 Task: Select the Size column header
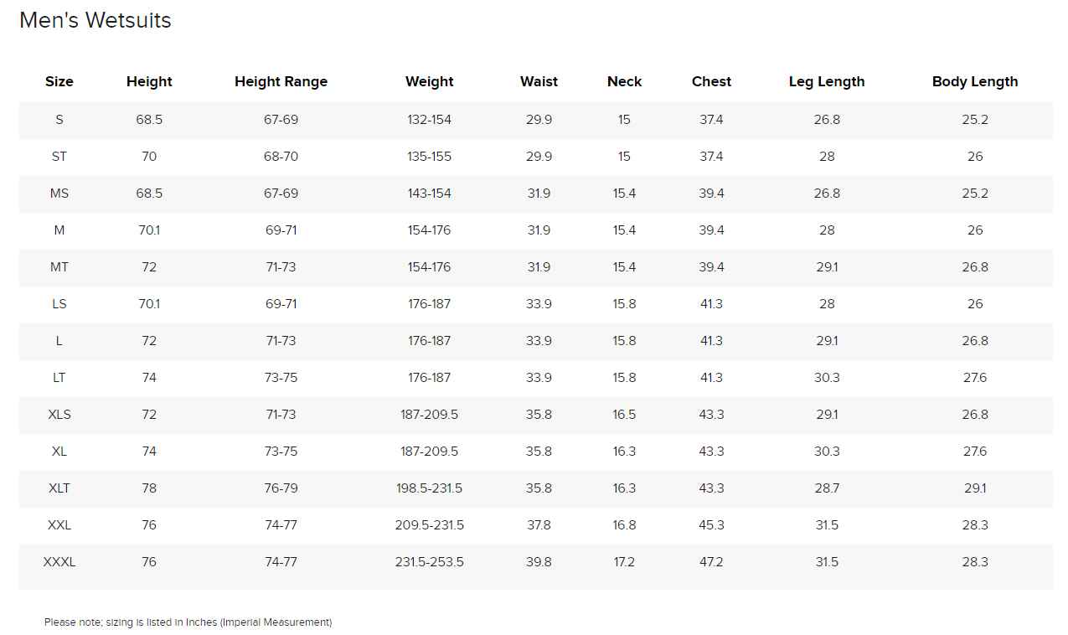(x=59, y=82)
